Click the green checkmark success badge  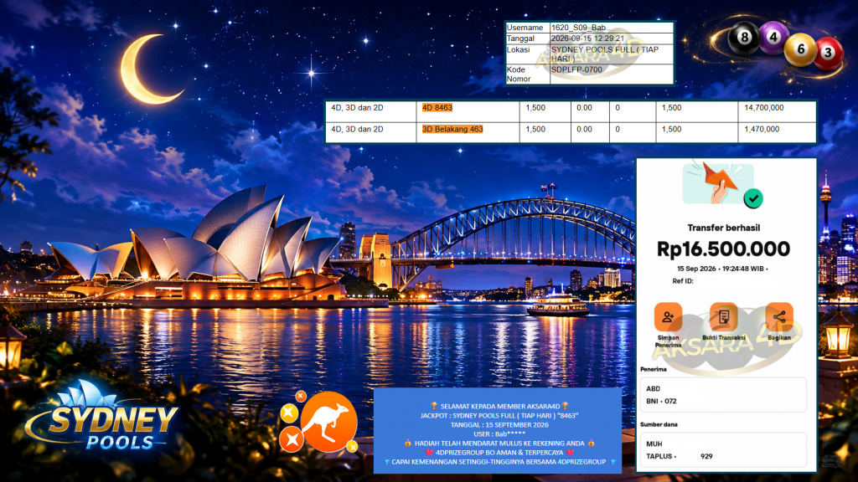753,198
